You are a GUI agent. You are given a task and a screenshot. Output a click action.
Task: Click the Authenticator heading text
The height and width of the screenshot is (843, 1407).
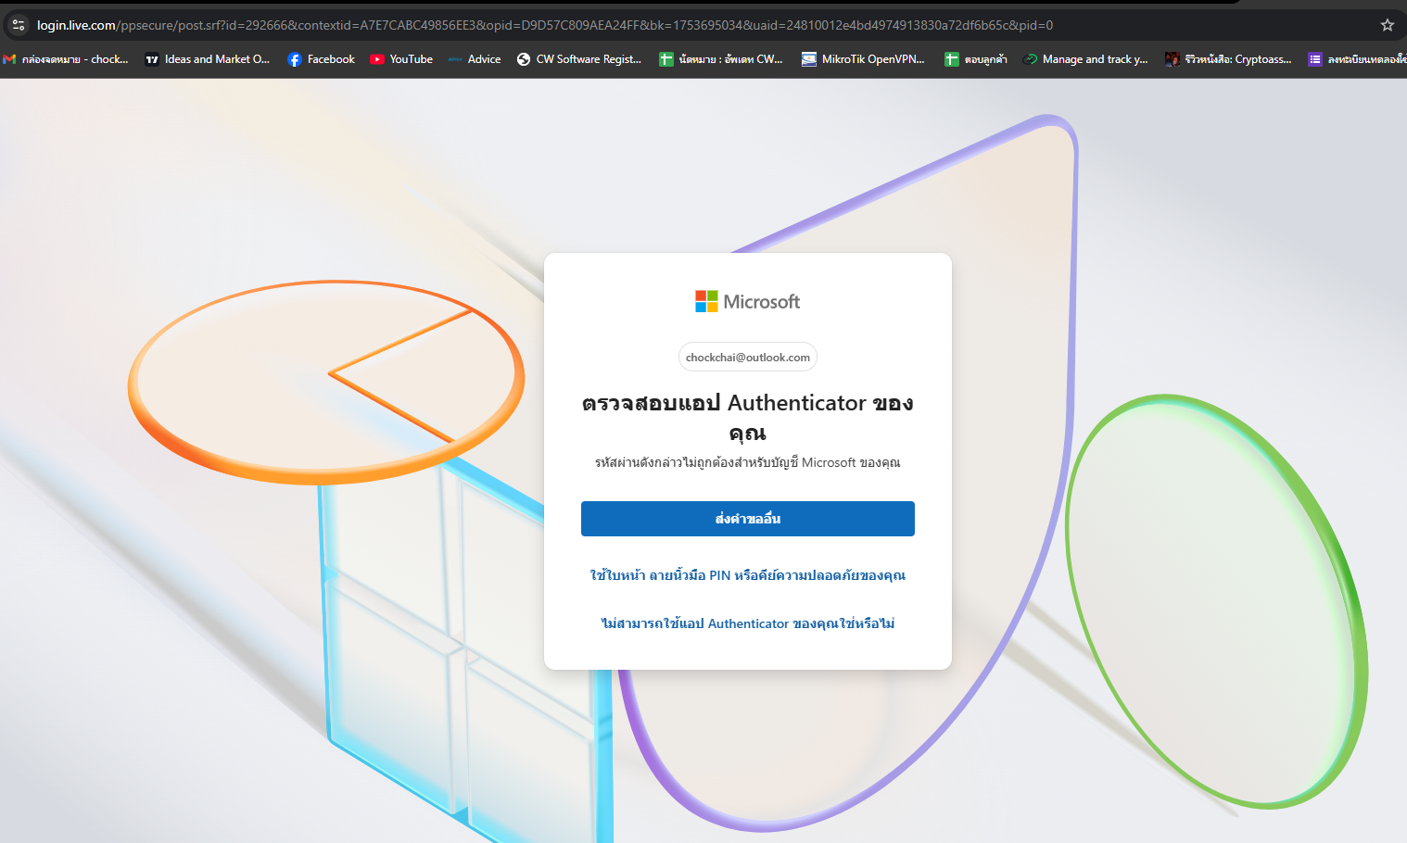click(748, 417)
